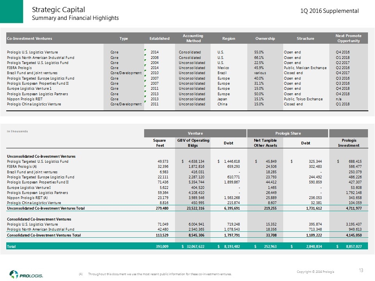Select the Next Promote Opportunity column header

coord(348,38)
